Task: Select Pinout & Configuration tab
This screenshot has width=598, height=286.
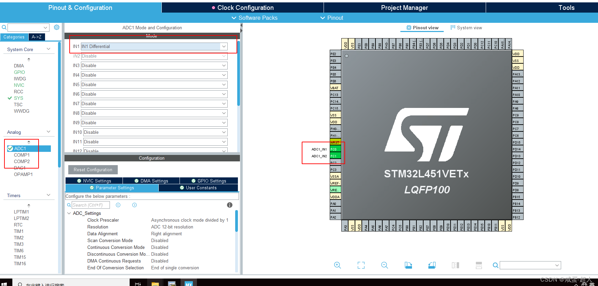Action: pos(80,7)
